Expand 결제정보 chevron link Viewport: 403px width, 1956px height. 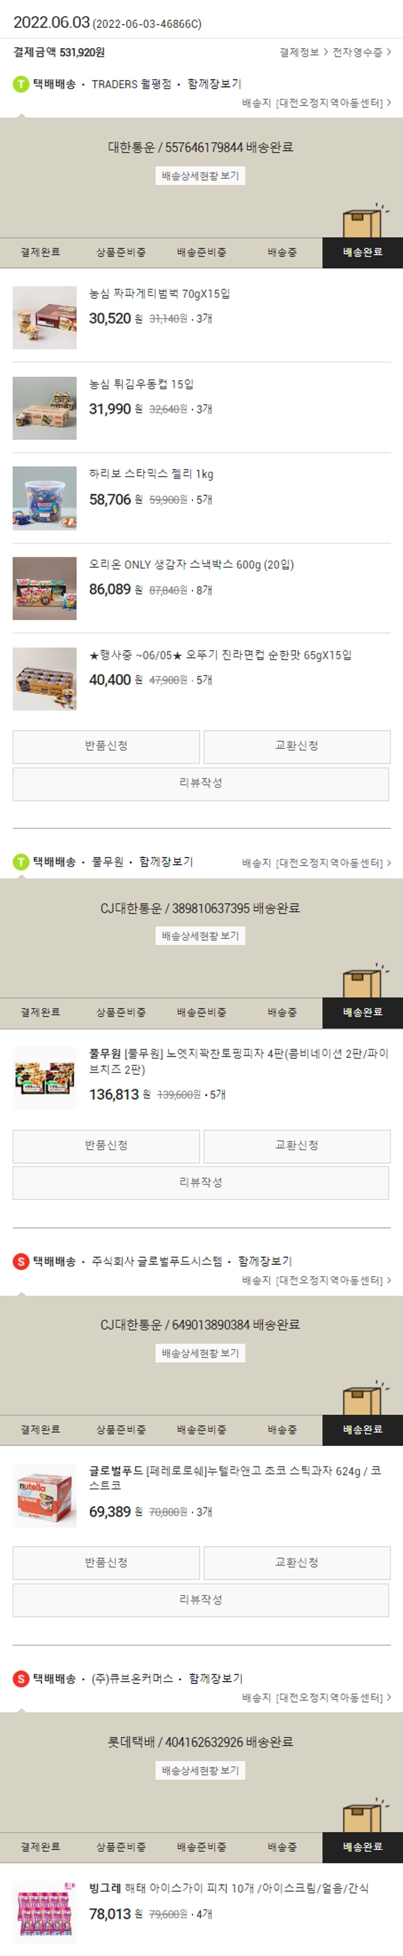(304, 52)
